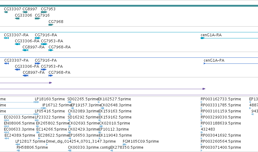Select the short purple arrow feature end
The height and width of the screenshot is (152, 258).
tap(51, 83)
